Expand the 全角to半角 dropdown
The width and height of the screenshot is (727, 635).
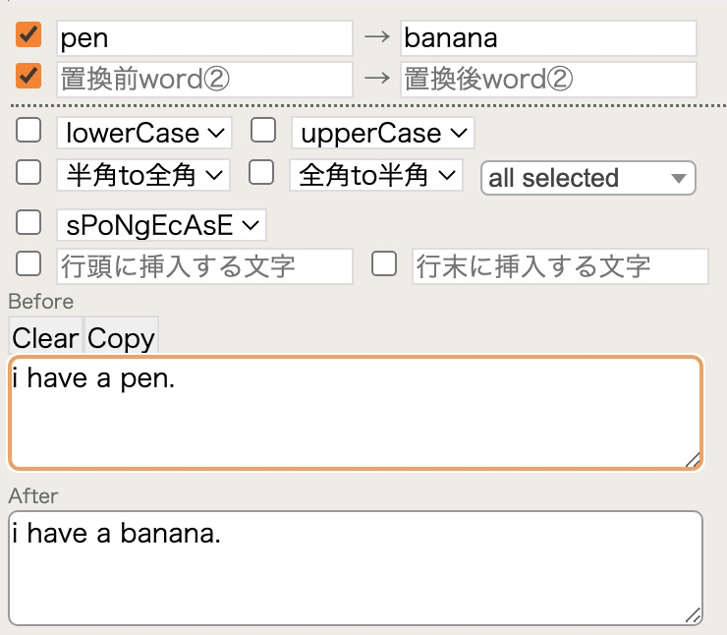click(376, 175)
